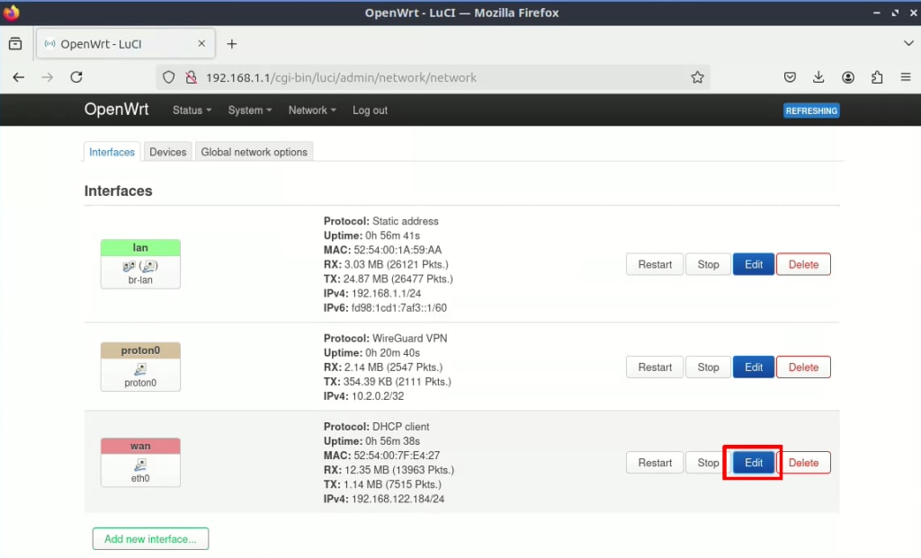Open the Pocket save icon

pos(790,77)
